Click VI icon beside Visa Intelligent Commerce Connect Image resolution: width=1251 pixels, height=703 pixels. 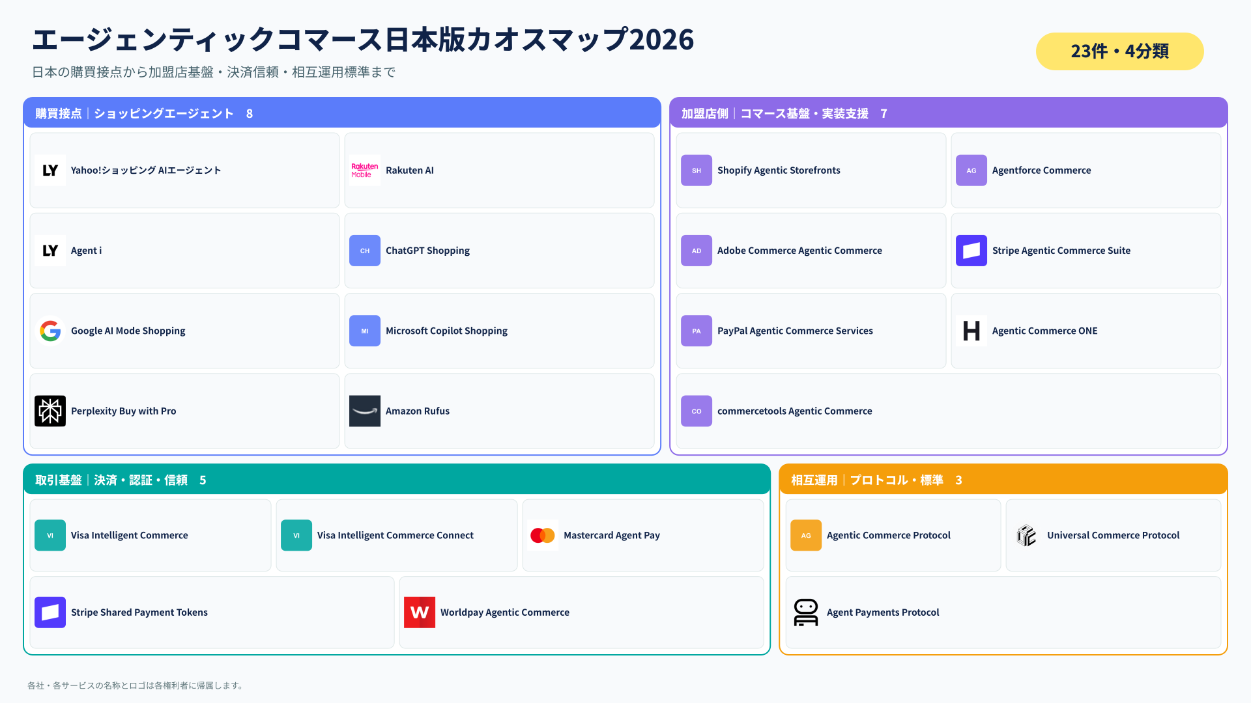pos(296,535)
